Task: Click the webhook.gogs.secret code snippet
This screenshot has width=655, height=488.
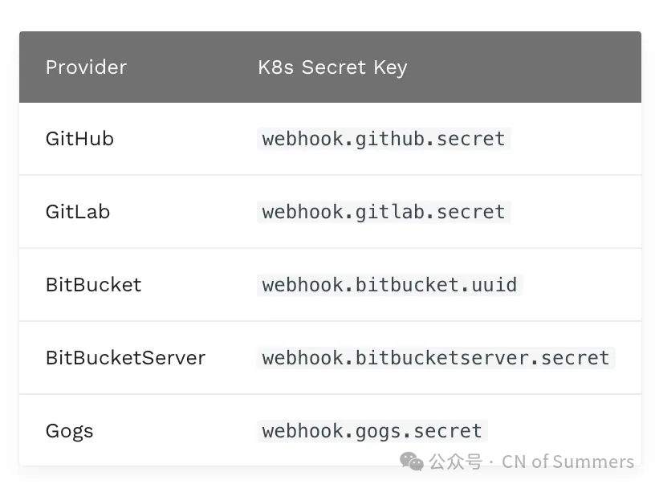Action: (x=372, y=431)
